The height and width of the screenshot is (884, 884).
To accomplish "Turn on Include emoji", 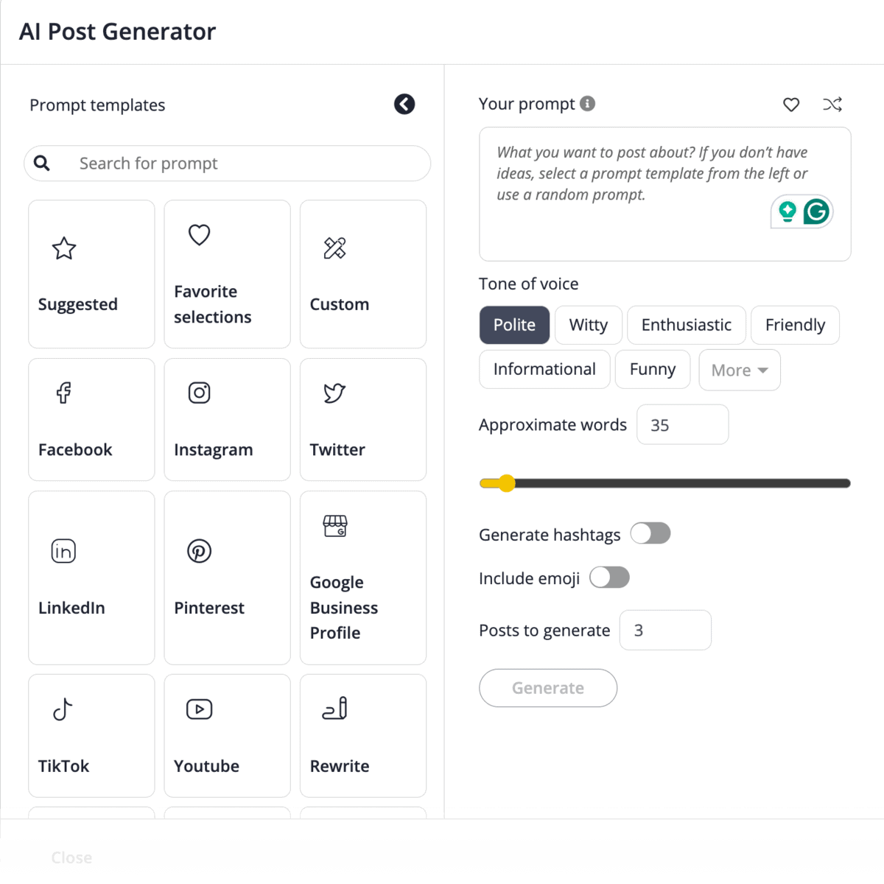I will pyautogui.click(x=609, y=578).
